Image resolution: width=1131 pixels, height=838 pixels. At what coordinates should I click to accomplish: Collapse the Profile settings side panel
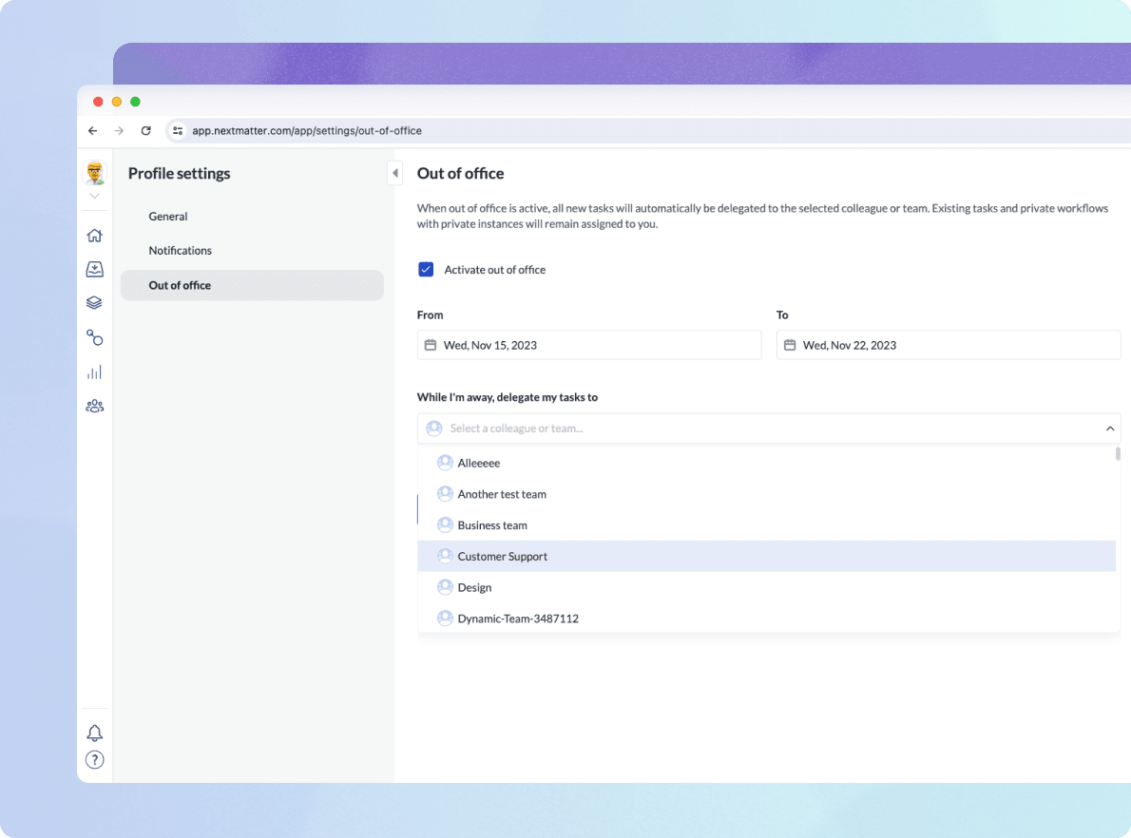[x=394, y=173]
